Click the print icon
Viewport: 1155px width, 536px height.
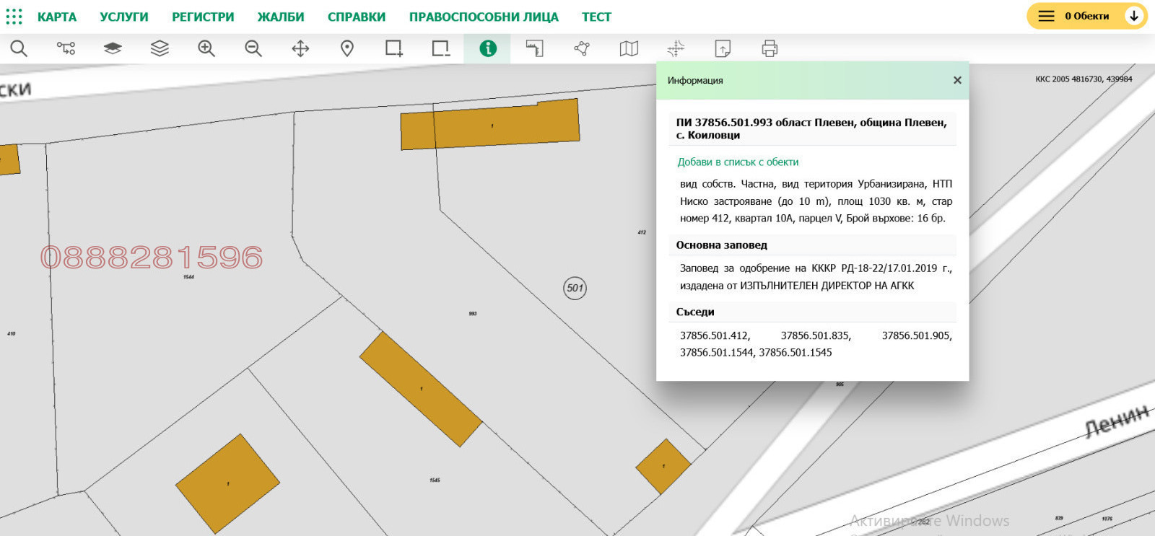[x=770, y=48]
